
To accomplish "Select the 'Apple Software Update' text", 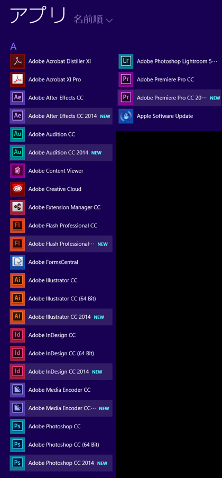I will [165, 116].
